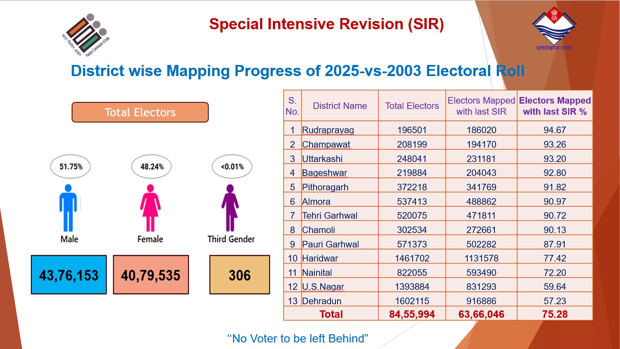Select the blue Male figure icon
The image size is (620, 349).
coord(68,208)
